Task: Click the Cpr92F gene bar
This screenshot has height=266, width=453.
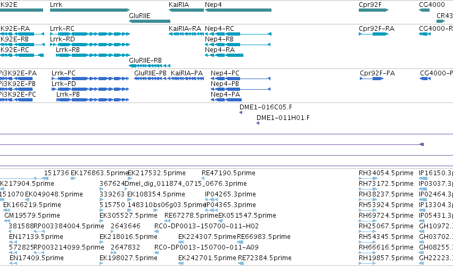Action: coord(374,10)
